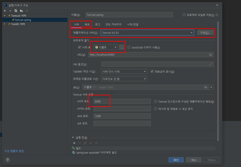Open the JRE dropdown arrow

[211, 87]
